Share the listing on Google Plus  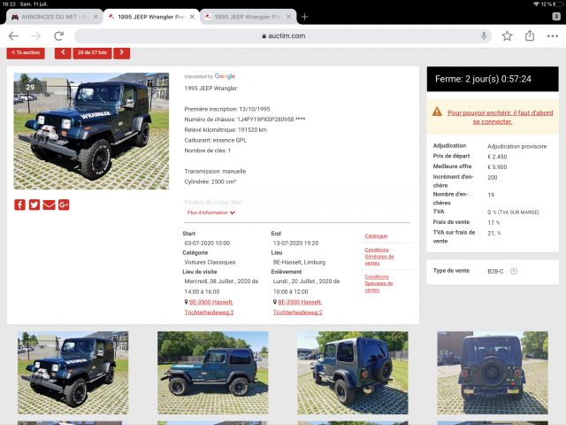click(x=64, y=205)
